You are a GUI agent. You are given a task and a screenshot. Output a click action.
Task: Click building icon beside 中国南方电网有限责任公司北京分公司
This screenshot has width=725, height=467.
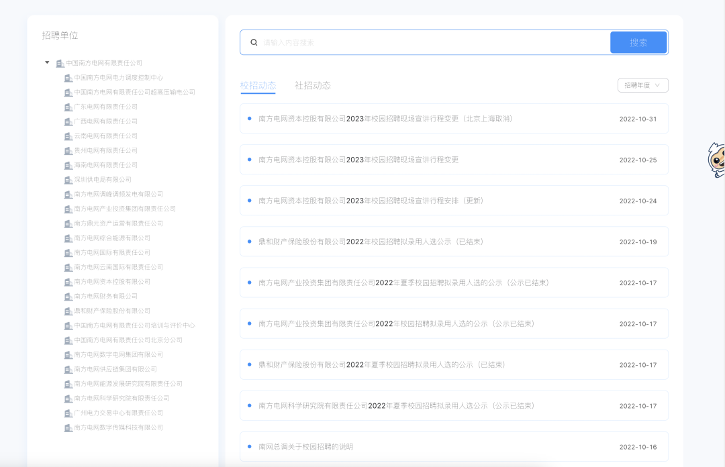click(x=68, y=340)
